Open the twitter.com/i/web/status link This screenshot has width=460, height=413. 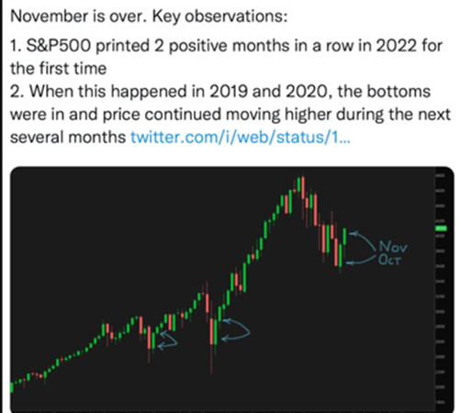(x=241, y=137)
